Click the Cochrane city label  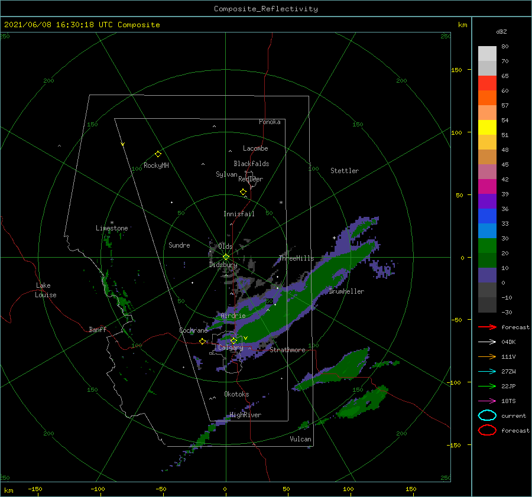click(193, 330)
